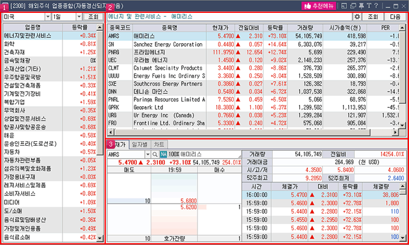Select the 복합기업 sector row
The image size is (409, 245).
50,102
